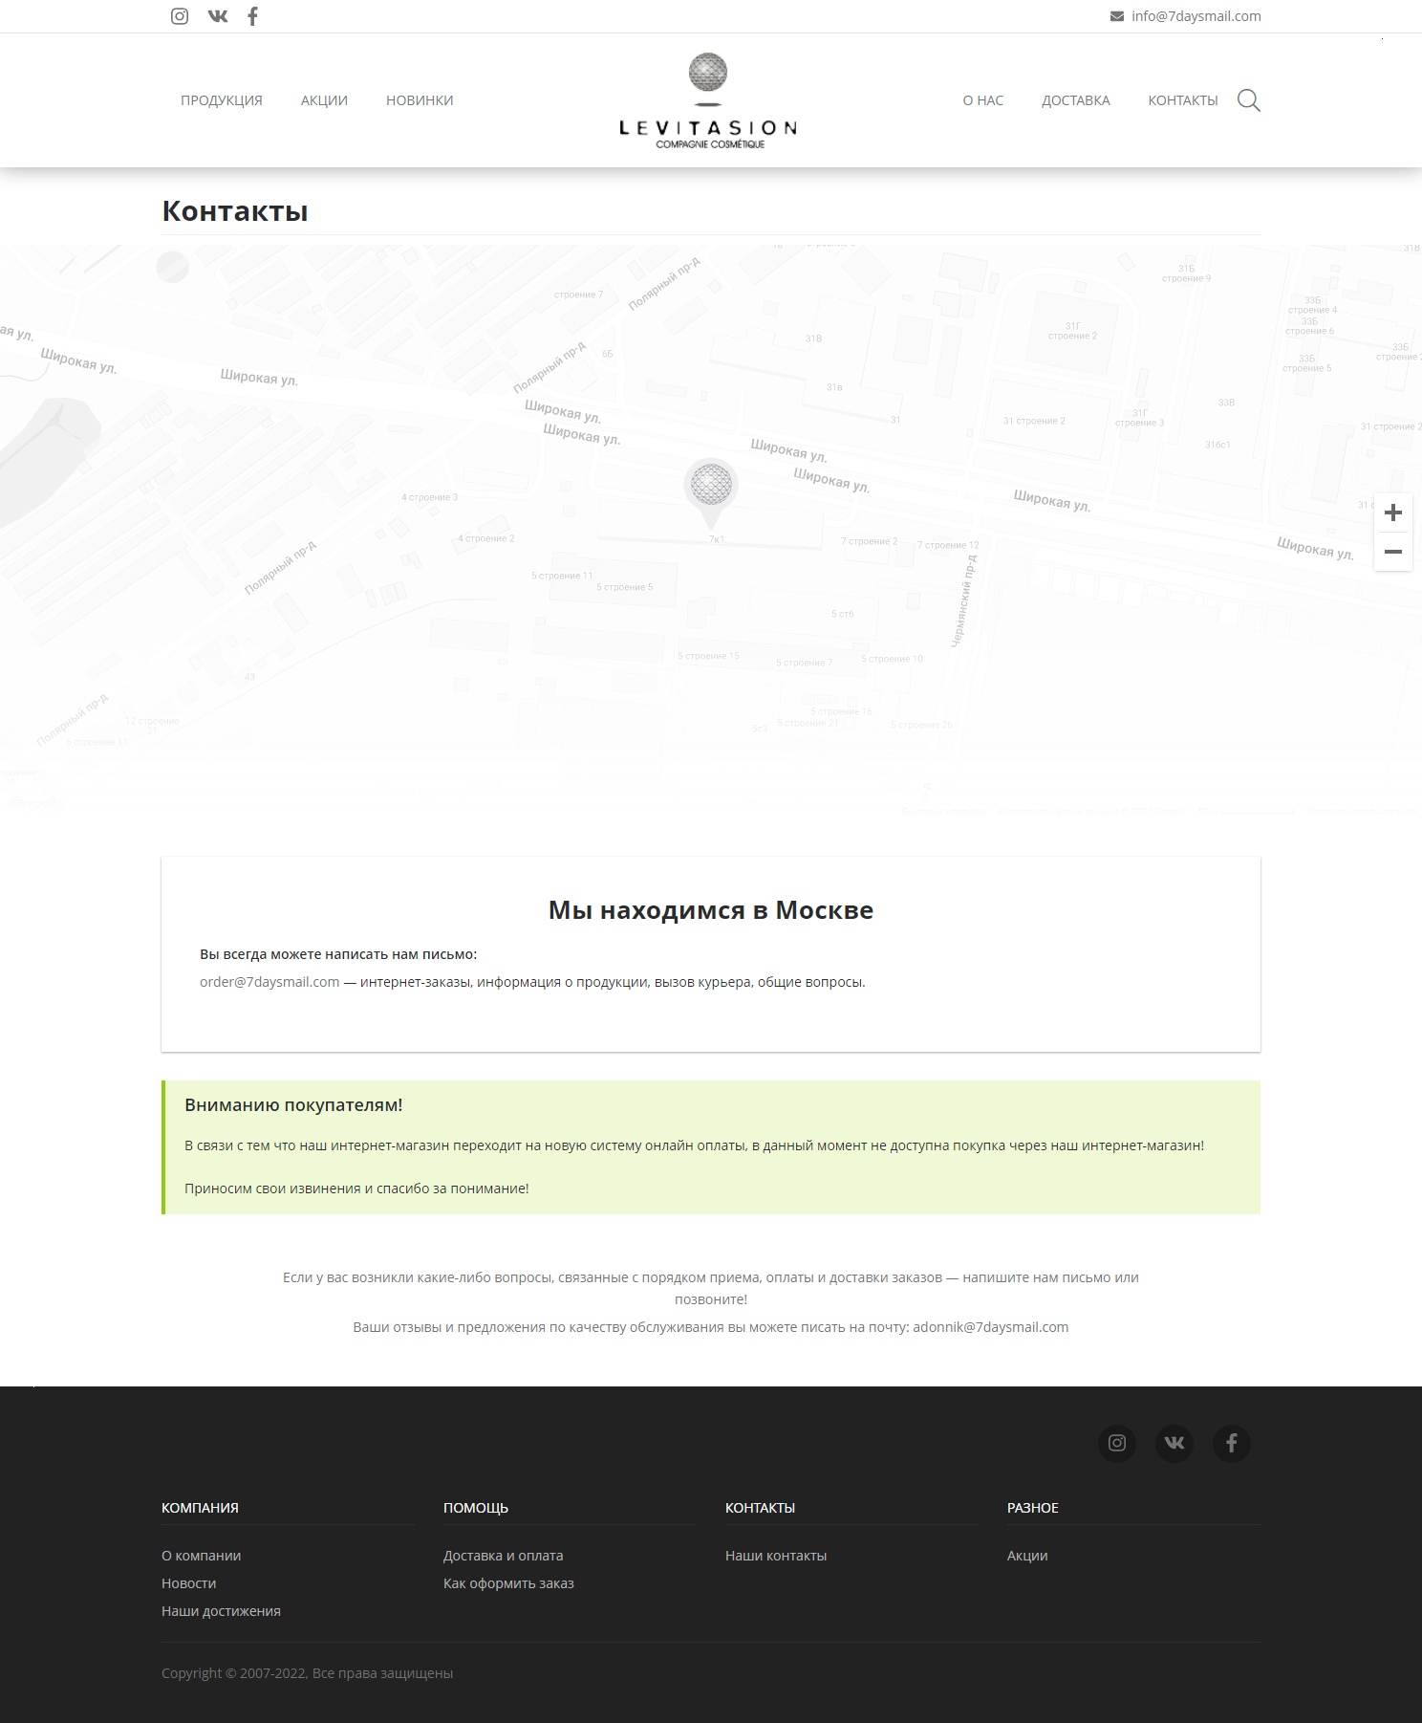Open the НОВИНКИ menu item
Viewport: 1422px width, 1723px height.
coord(420,100)
